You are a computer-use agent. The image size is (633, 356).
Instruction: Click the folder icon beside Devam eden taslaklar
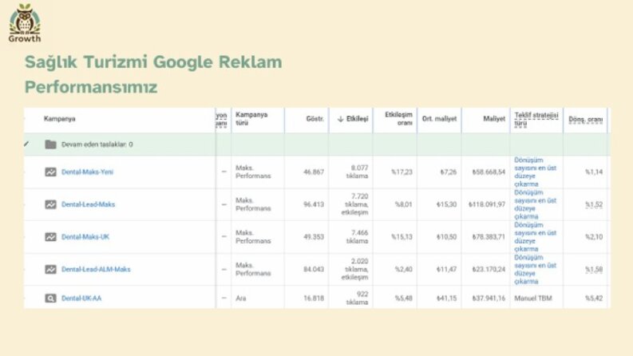pyautogui.click(x=50, y=144)
